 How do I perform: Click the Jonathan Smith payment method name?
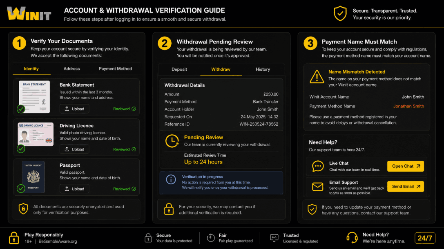[x=408, y=106]
